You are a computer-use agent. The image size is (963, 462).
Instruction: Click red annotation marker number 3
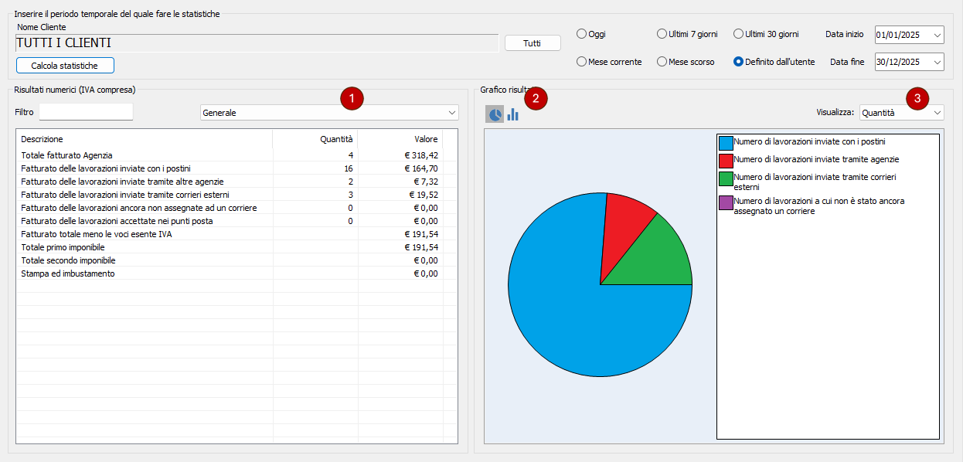click(x=917, y=98)
